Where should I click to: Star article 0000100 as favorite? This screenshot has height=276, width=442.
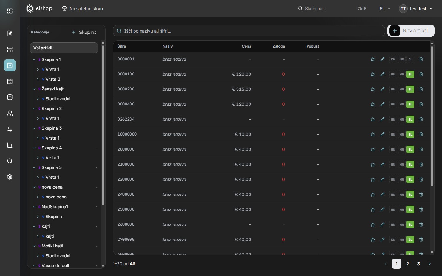pyautogui.click(x=373, y=74)
